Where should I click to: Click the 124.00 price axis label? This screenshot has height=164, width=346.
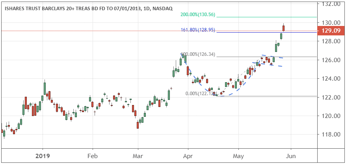(330, 79)
